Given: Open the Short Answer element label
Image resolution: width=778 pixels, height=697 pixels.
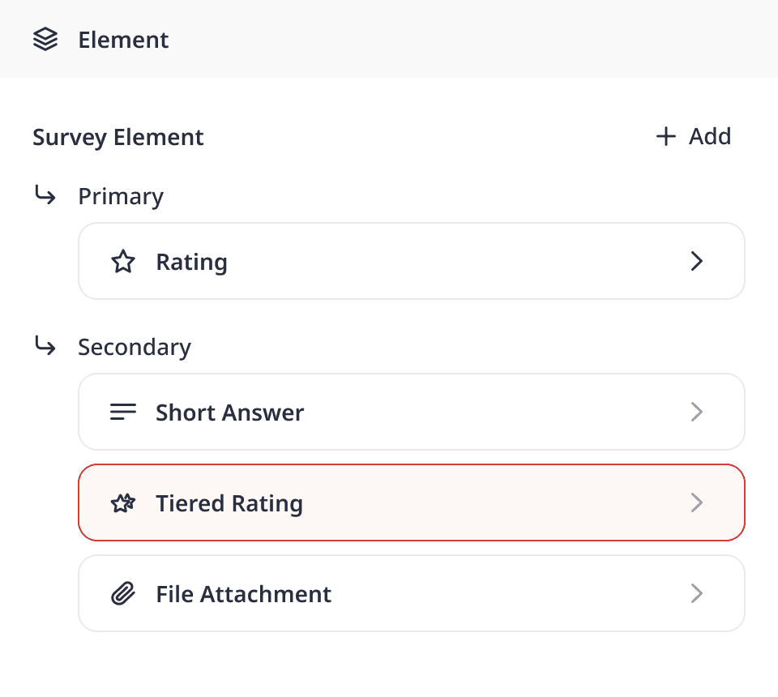Looking at the screenshot, I should 229,412.
